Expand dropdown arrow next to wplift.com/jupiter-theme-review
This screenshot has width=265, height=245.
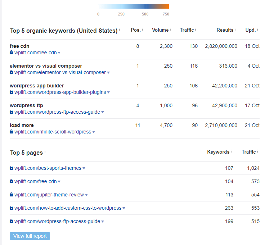coord(86,195)
